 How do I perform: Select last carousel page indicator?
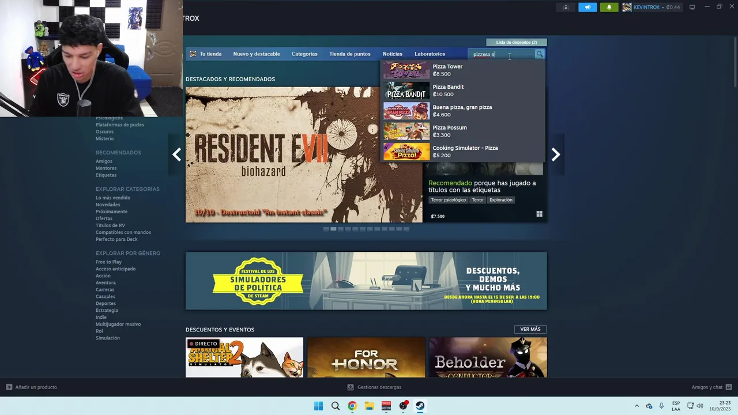click(x=406, y=229)
